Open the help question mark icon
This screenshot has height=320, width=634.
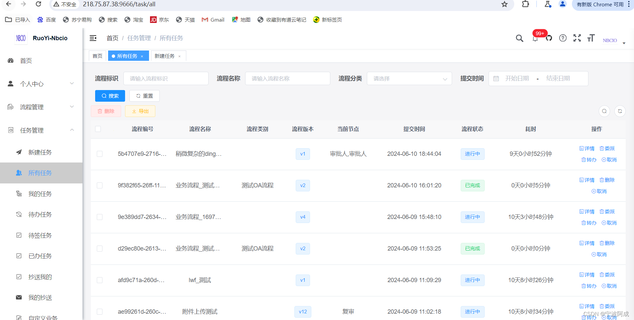563,38
